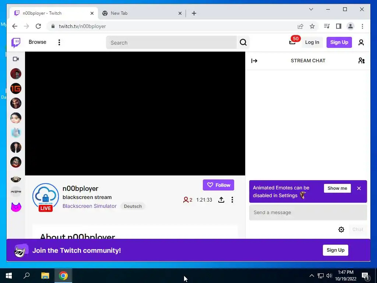Open File Explorer from taskbar
The height and width of the screenshot is (283, 377).
tap(45, 276)
